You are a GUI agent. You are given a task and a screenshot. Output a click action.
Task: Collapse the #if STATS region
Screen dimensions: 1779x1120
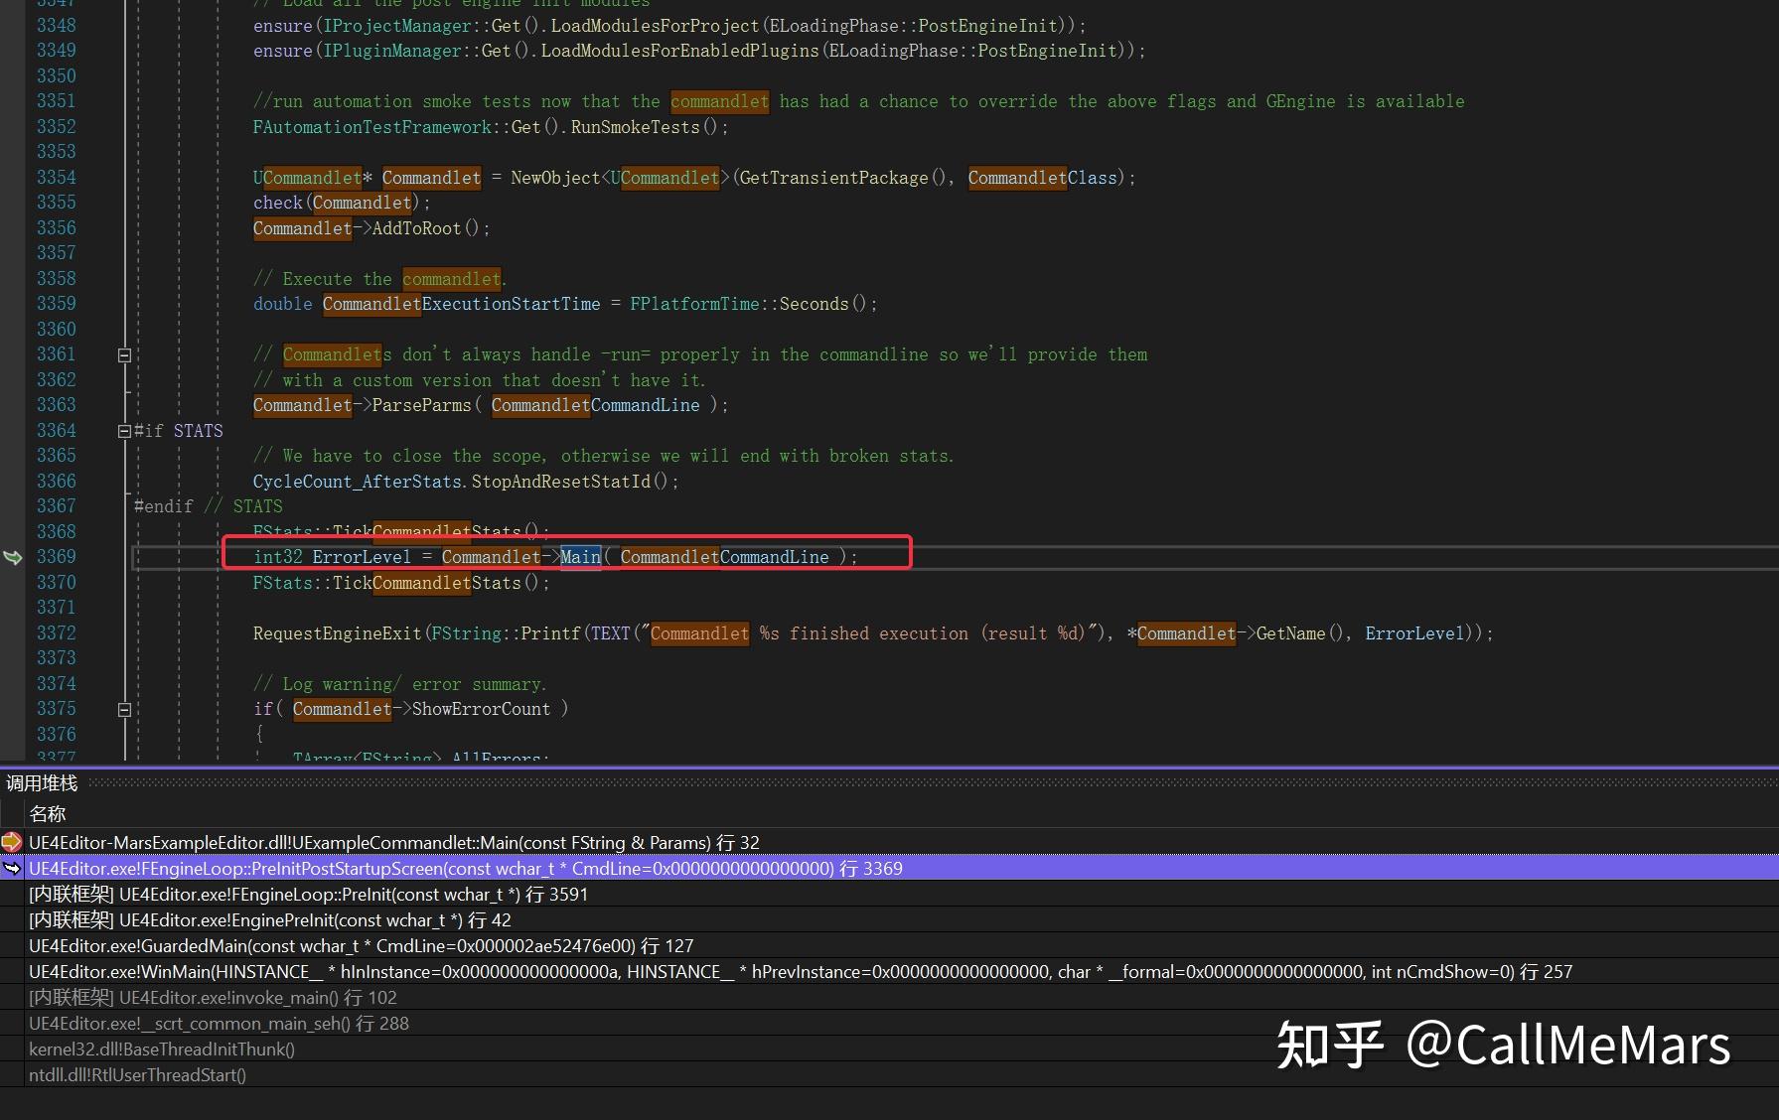tap(124, 431)
